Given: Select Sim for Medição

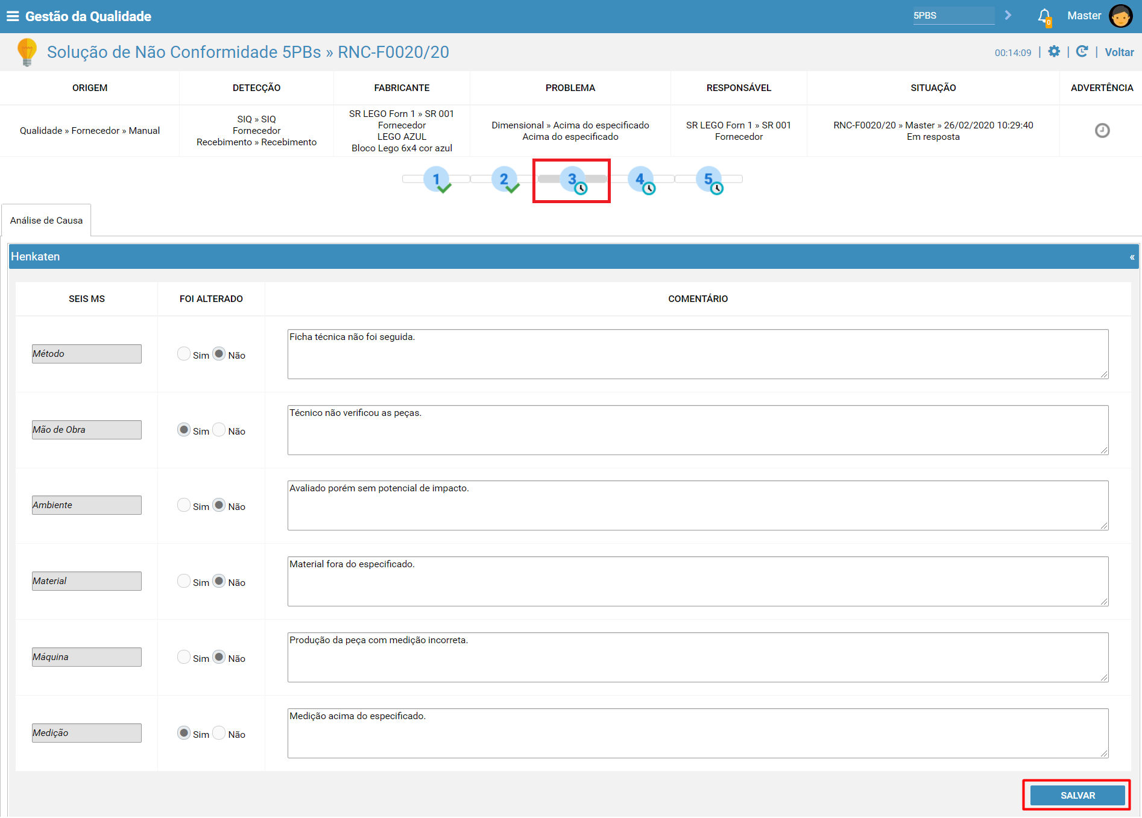Looking at the screenshot, I should tap(184, 733).
